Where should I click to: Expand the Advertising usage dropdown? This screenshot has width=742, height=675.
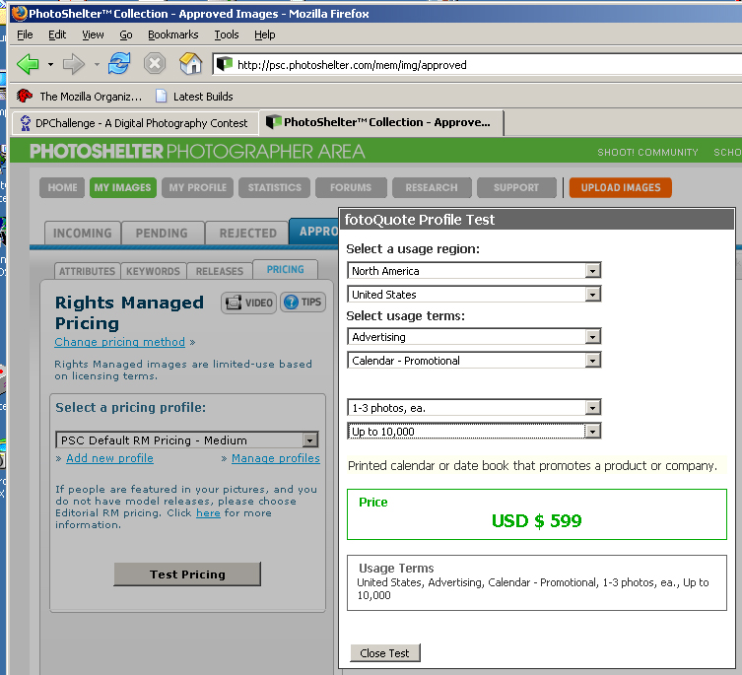point(474,337)
